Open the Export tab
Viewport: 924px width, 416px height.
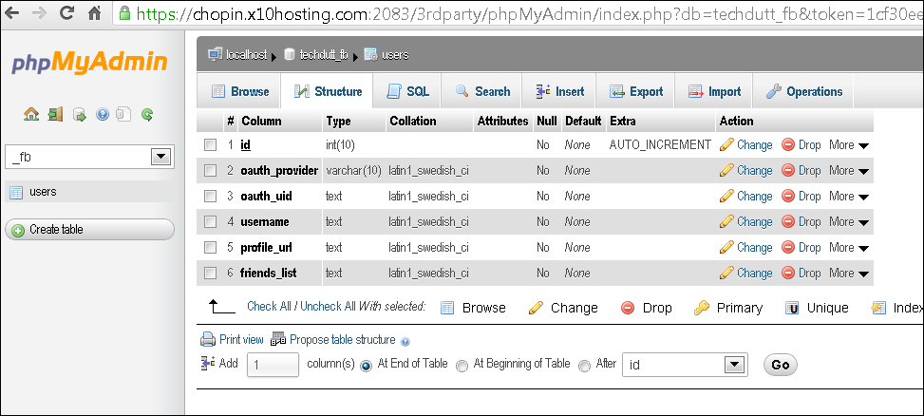(636, 91)
